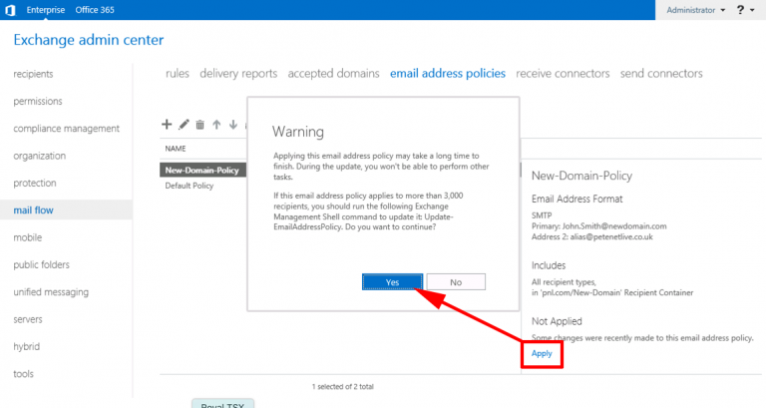This screenshot has width=766, height=408.
Task: Open the Administrator account dropdown
Action: (x=695, y=10)
